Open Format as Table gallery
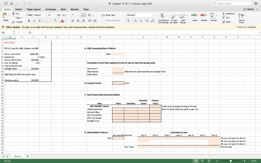This screenshot has height=163, width=261. (x=174, y=18)
